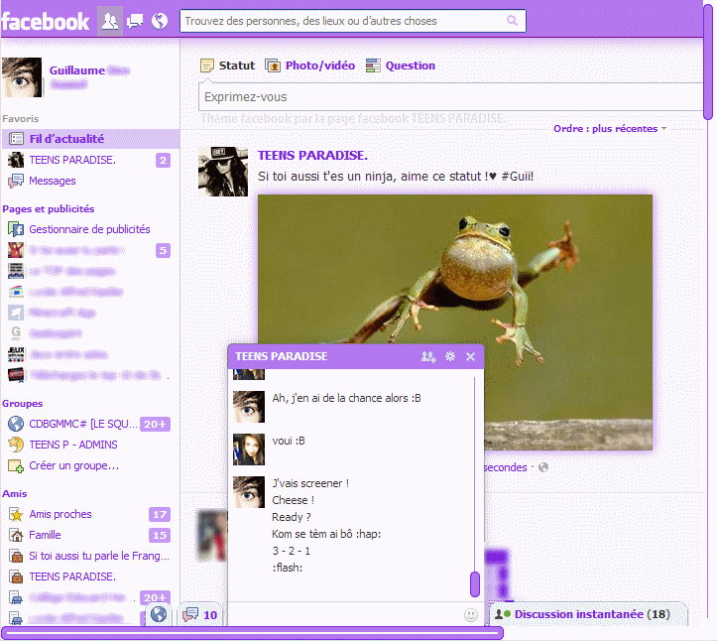Open messages icon in top bar
The image size is (717, 641).
(135, 21)
